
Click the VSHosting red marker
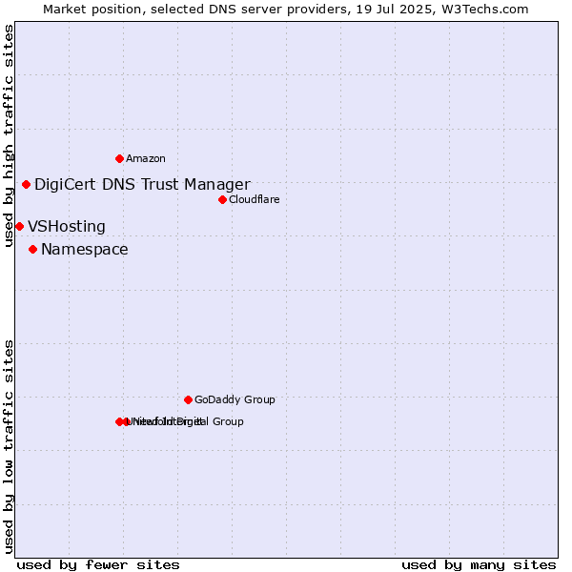(x=20, y=227)
